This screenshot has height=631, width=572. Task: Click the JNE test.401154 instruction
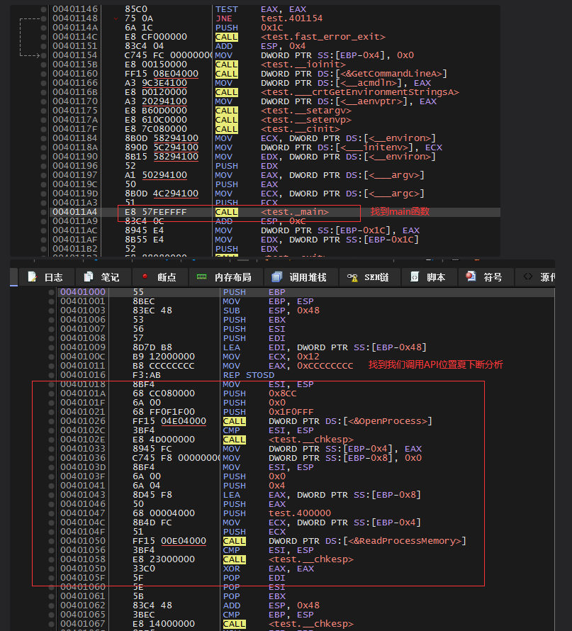coord(269,18)
